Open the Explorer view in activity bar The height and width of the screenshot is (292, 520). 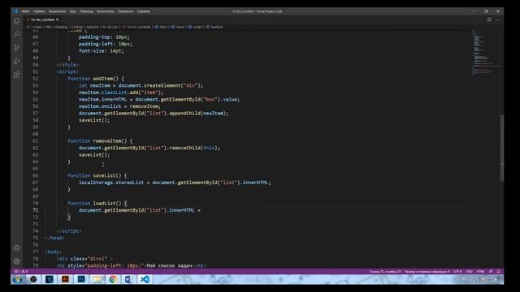pyautogui.click(x=16, y=21)
